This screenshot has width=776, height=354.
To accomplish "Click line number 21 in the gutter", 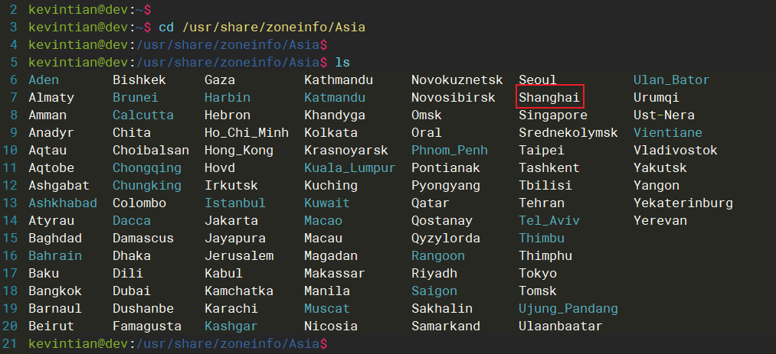I will (11, 343).
